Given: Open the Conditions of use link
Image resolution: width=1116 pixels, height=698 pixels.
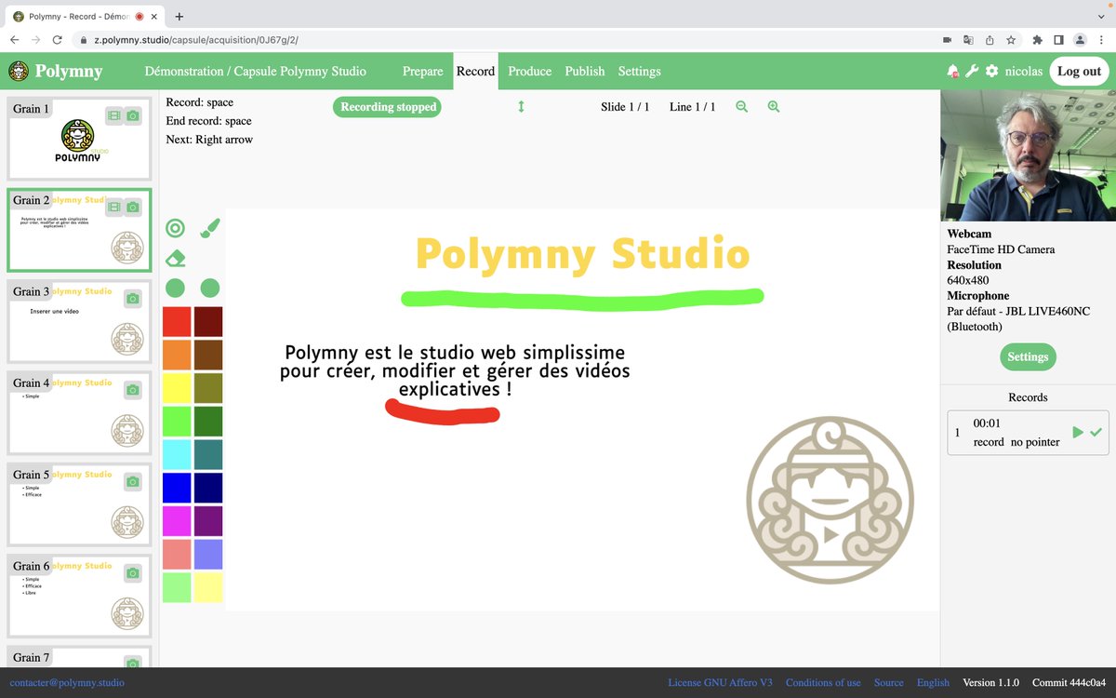Looking at the screenshot, I should pos(823,682).
